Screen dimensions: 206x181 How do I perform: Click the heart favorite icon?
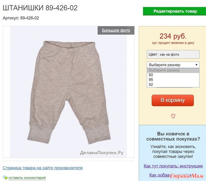pyautogui.click(x=173, y=116)
